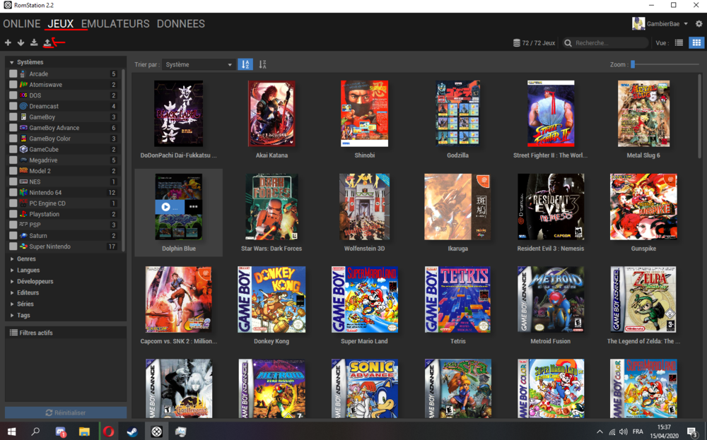Check the Arcade system filter
The height and width of the screenshot is (440, 707).
[13, 74]
